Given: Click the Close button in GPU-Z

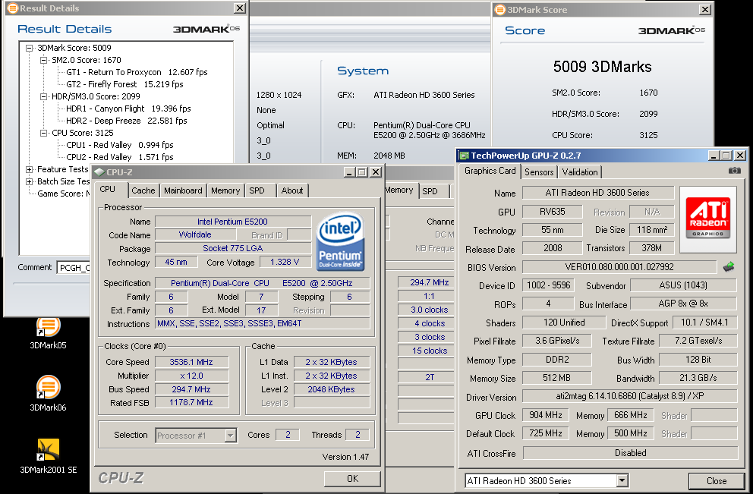Looking at the screenshot, I should tap(716, 481).
